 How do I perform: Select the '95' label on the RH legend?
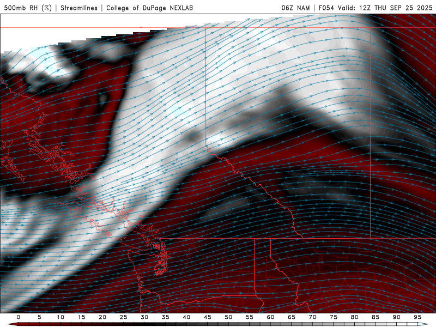tap(417, 317)
